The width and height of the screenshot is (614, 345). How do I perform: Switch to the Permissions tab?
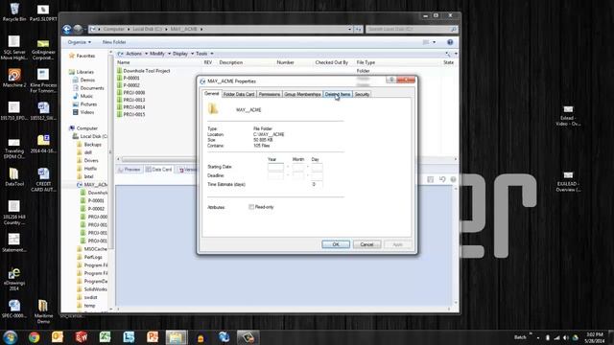pyautogui.click(x=270, y=94)
